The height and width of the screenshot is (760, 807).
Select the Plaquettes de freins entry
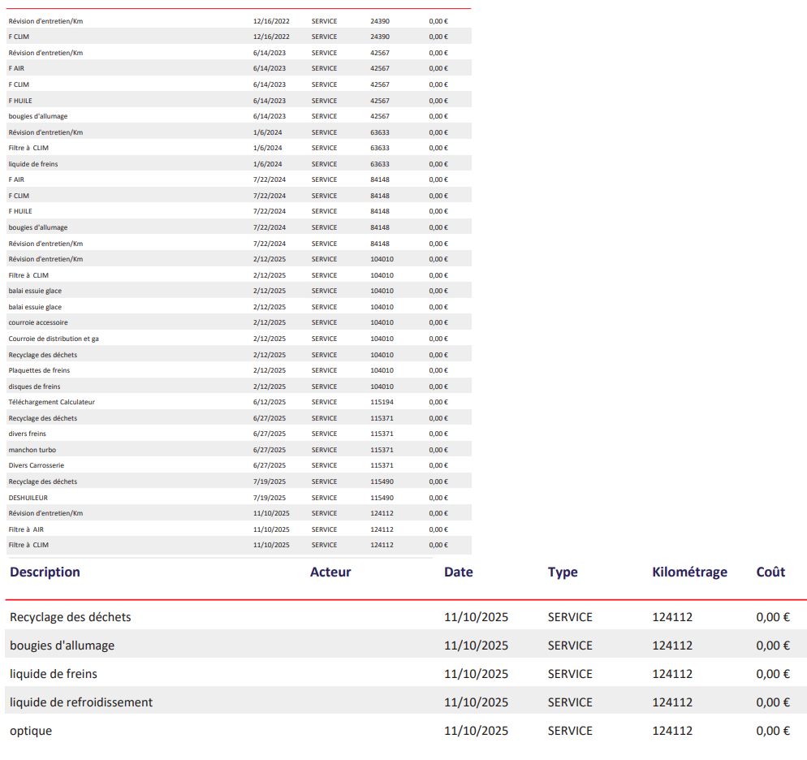tap(39, 370)
